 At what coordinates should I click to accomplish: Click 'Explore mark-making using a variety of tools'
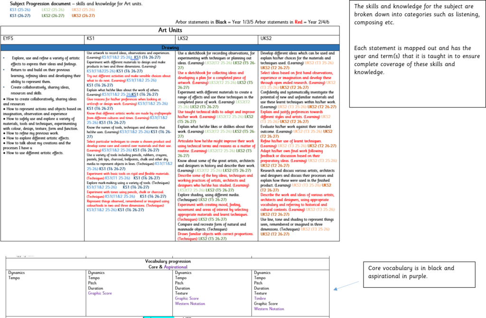[x=128, y=185]
